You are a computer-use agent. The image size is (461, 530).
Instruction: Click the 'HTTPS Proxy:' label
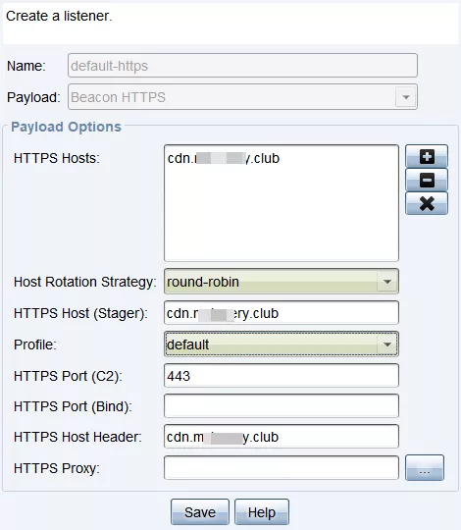click(x=57, y=468)
